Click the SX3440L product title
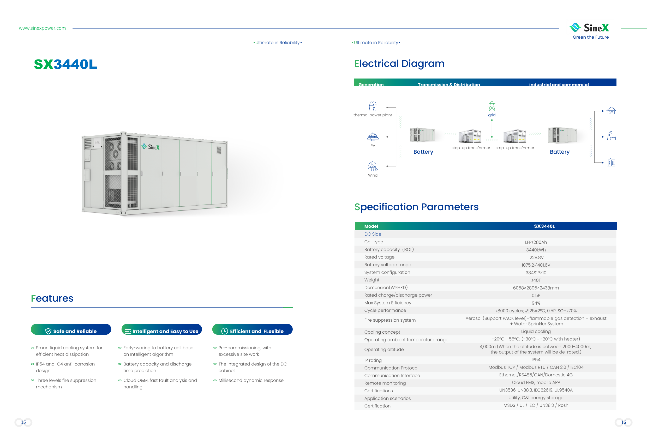The image size is (647, 439). (x=65, y=64)
